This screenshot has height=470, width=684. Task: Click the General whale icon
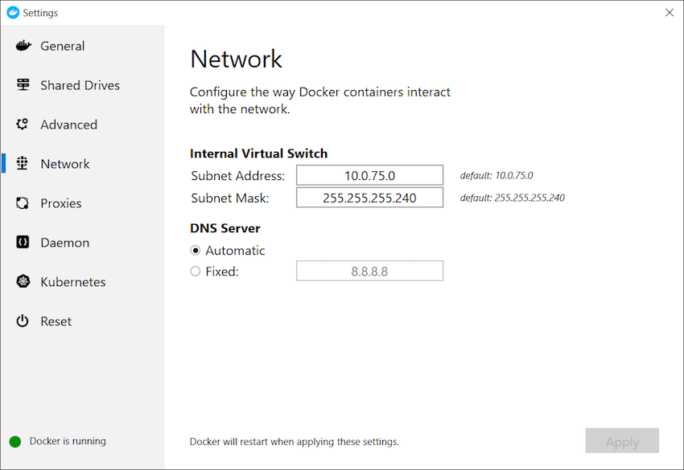(x=23, y=46)
